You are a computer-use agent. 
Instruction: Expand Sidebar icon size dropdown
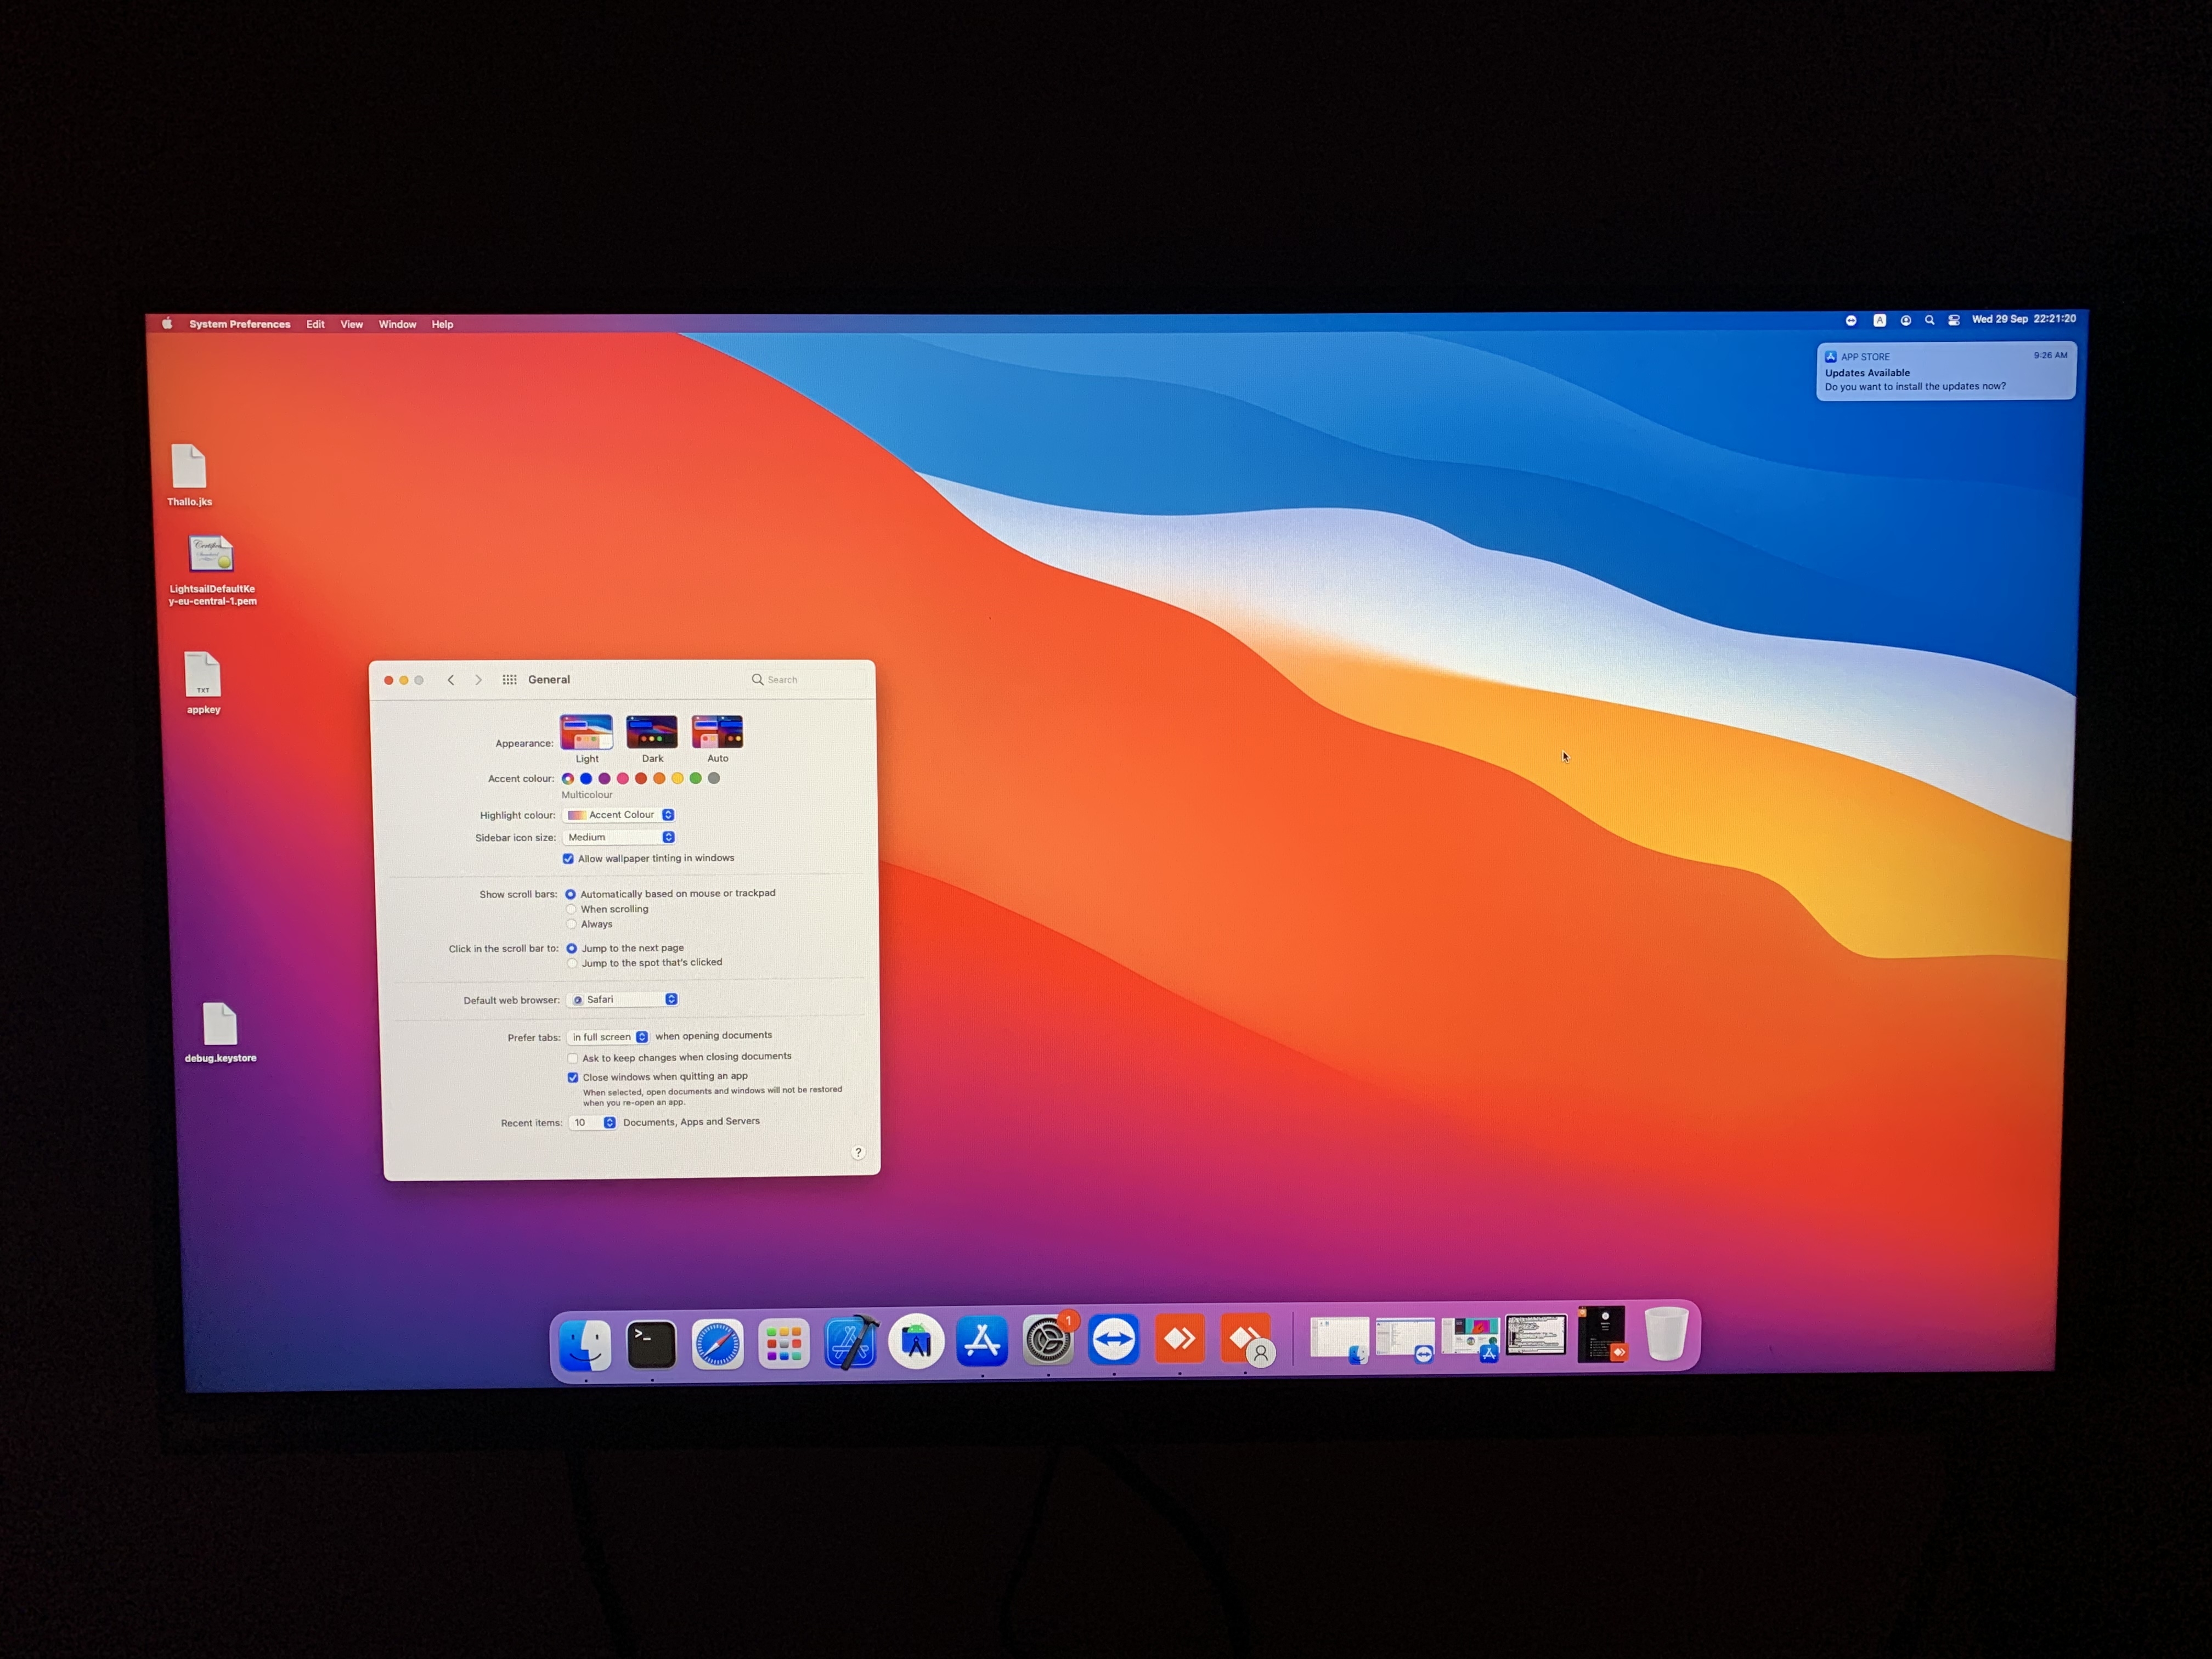tap(619, 837)
